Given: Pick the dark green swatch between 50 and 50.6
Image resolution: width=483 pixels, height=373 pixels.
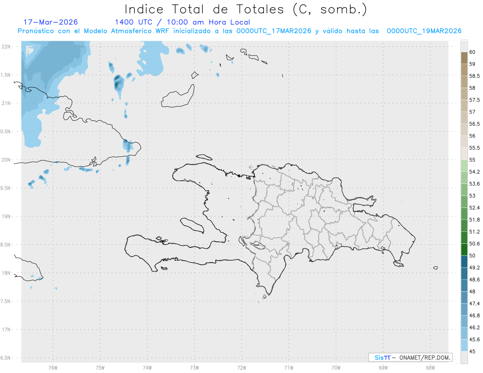Looking at the screenshot, I should click(x=464, y=249).
